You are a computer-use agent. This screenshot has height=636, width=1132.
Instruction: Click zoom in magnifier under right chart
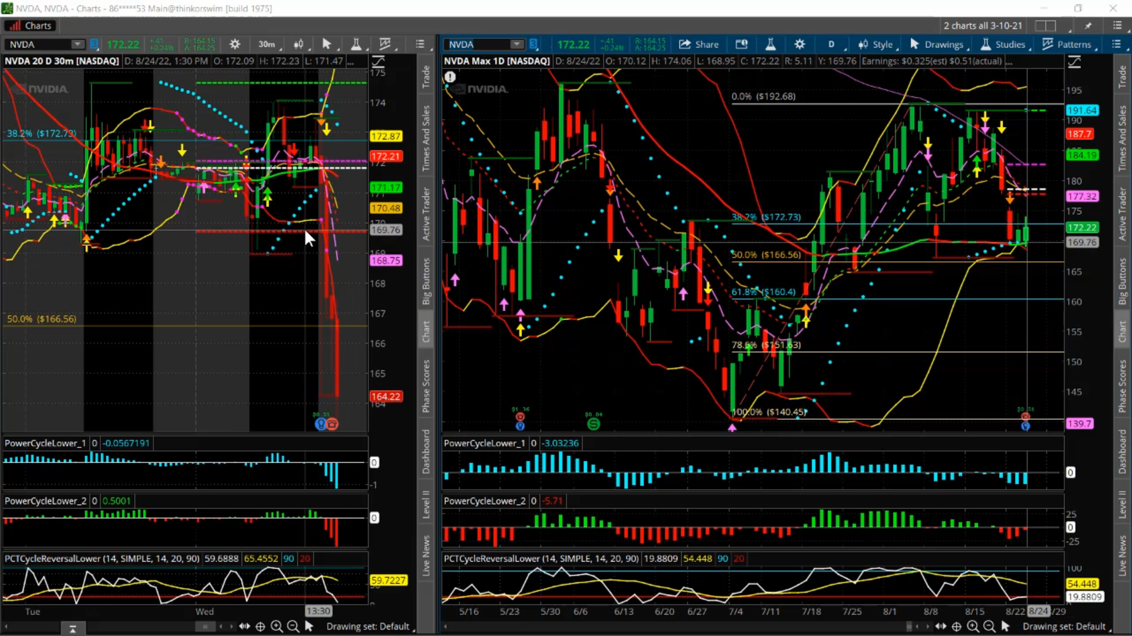tap(972, 627)
